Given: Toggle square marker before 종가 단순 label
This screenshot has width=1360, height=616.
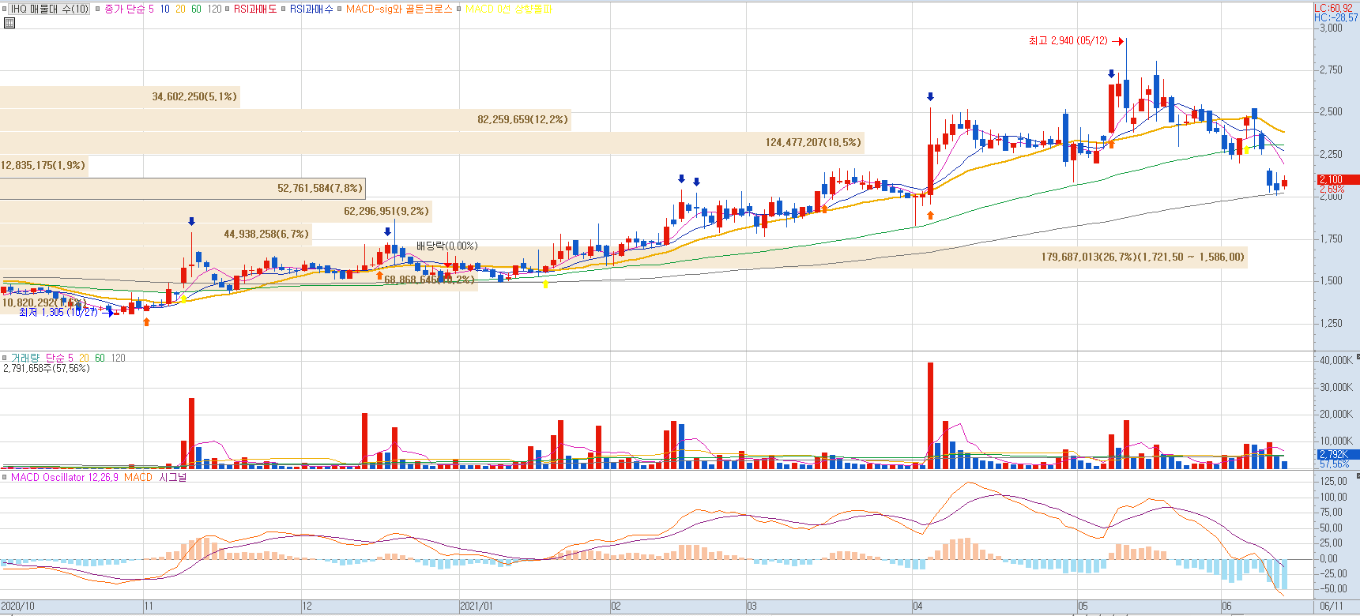Looking at the screenshot, I should 97,9.
